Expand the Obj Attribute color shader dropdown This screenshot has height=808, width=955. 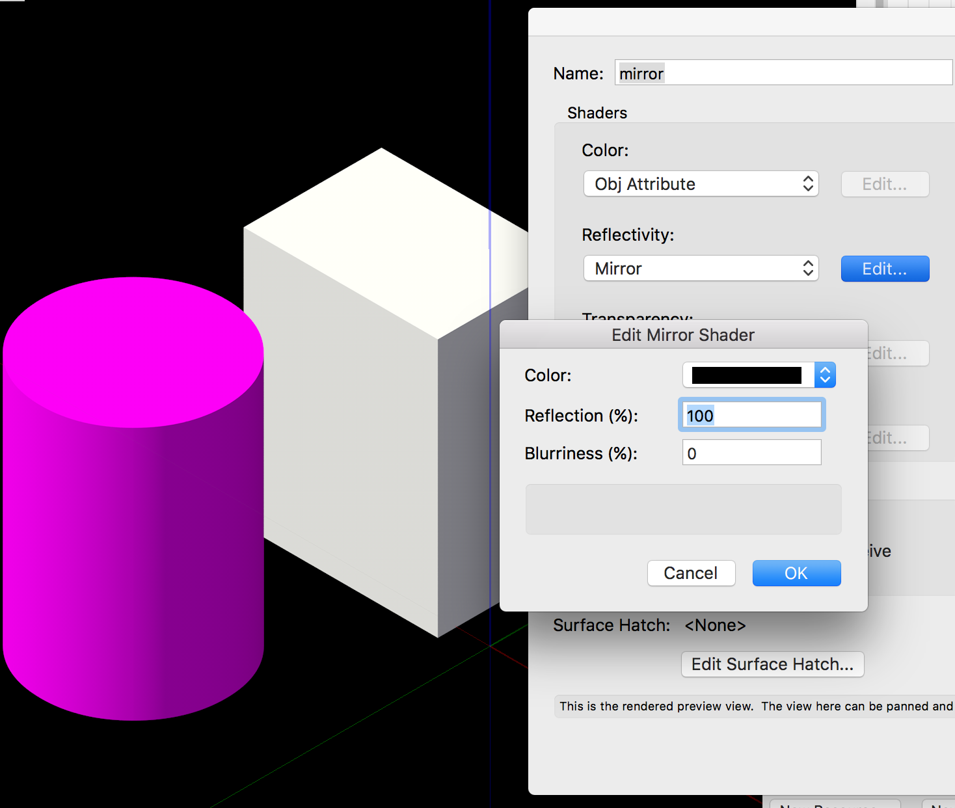tap(701, 184)
